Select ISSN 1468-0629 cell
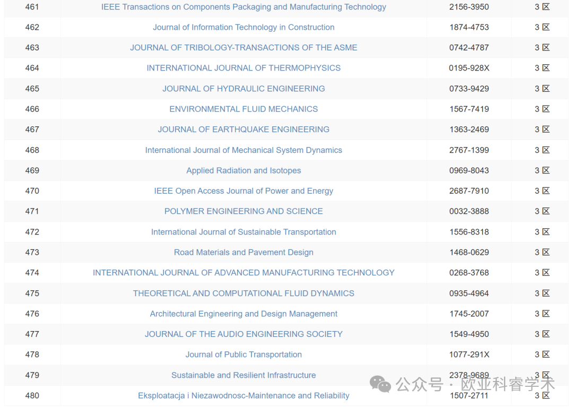Screen dimensions: 573x407 (469, 253)
